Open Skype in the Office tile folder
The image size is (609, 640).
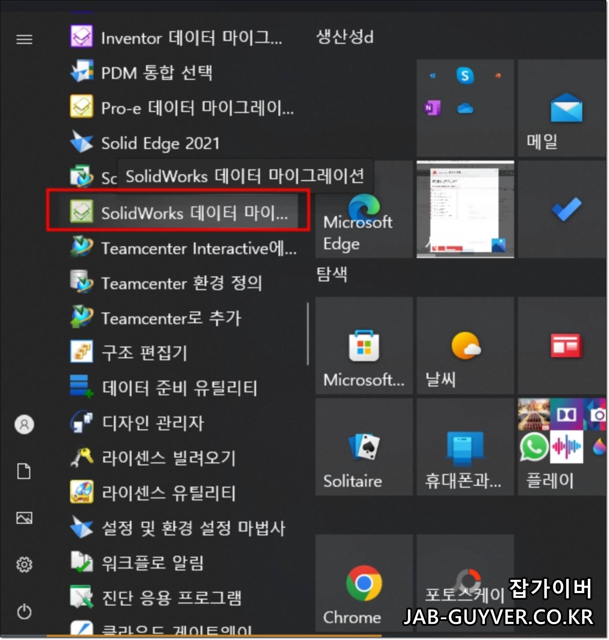coord(465,76)
